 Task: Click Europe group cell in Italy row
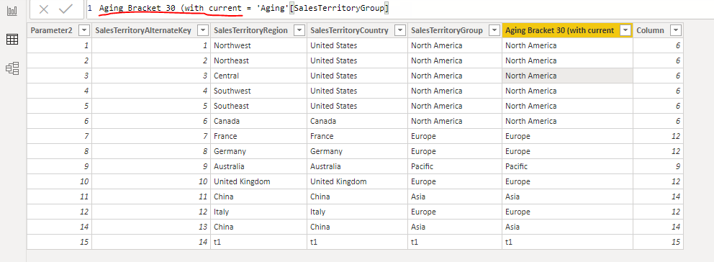pyautogui.click(x=455, y=212)
